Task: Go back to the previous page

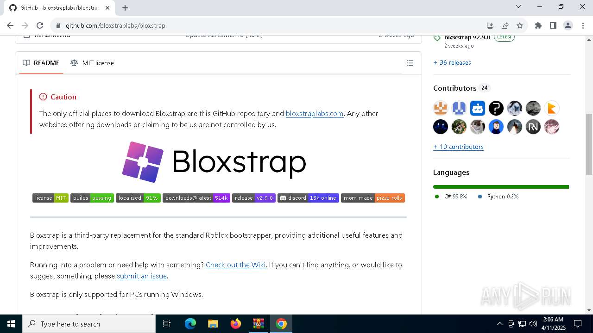Action: [10, 25]
